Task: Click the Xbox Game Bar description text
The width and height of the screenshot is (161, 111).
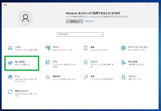Action: pyautogui.click(x=26, y=80)
